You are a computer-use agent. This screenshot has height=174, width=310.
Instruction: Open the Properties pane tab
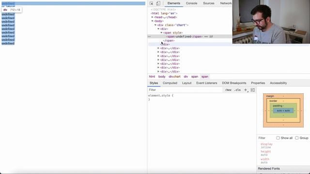(258, 83)
